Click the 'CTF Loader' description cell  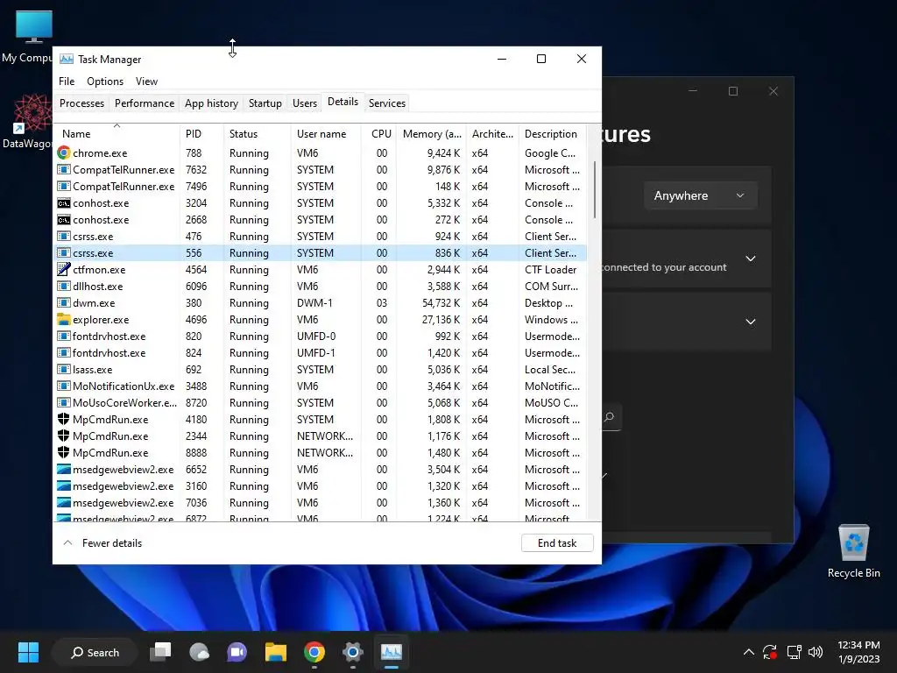(550, 270)
